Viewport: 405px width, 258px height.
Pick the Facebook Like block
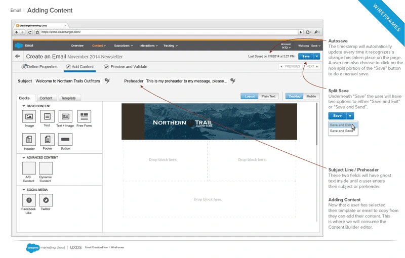click(x=29, y=200)
